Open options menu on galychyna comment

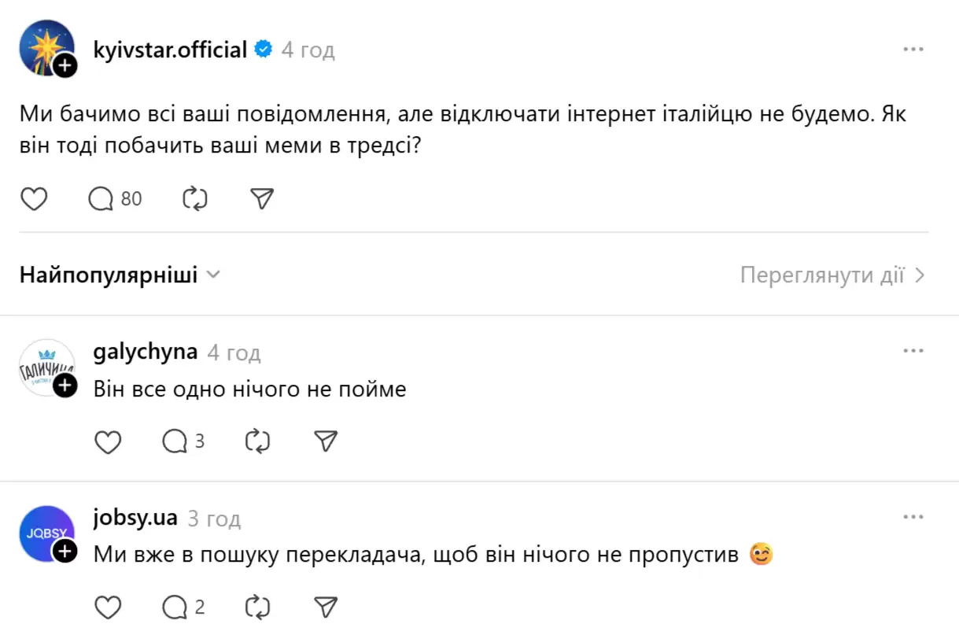(x=913, y=349)
